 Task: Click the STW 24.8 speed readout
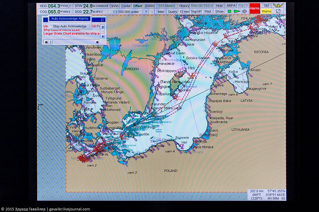91,6
